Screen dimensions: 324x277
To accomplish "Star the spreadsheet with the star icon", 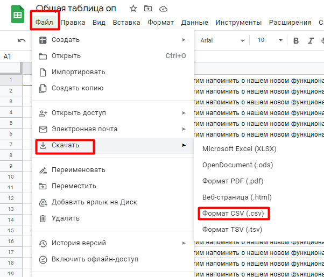I will tap(133, 9).
